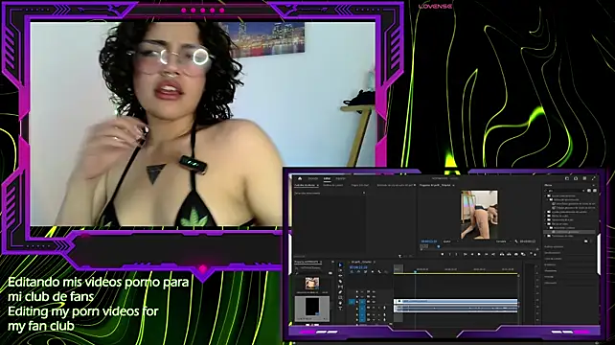Toggle V1 source patching button
The image size is (615, 345).
coord(351,302)
